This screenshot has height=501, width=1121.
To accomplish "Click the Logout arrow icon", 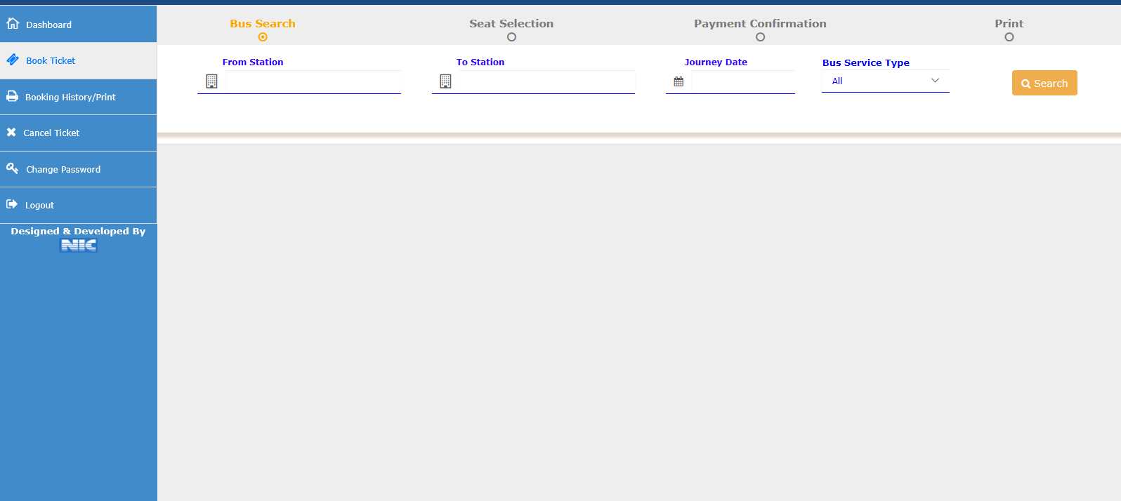I will (x=12, y=204).
